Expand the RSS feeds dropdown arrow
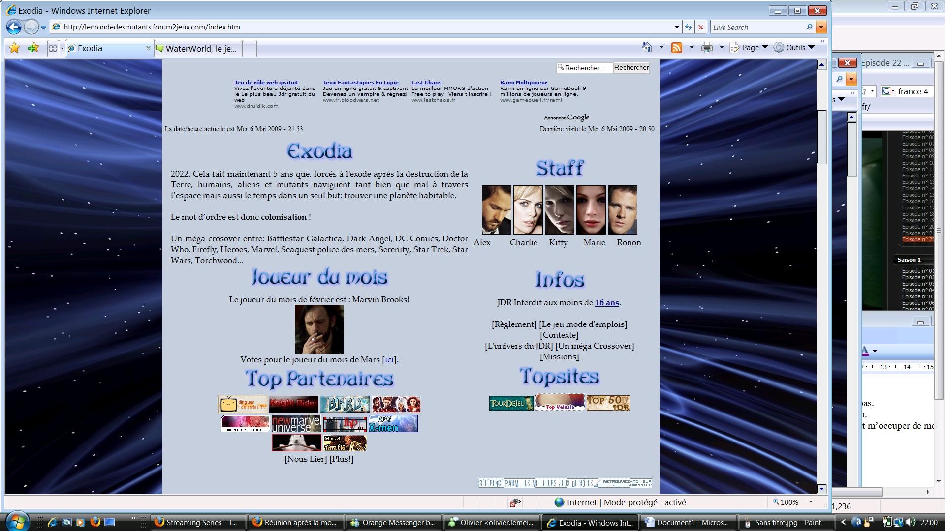 (692, 47)
